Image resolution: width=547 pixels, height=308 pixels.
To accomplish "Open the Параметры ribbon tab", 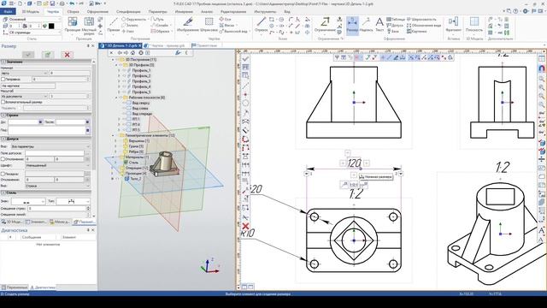I will 157,11.
